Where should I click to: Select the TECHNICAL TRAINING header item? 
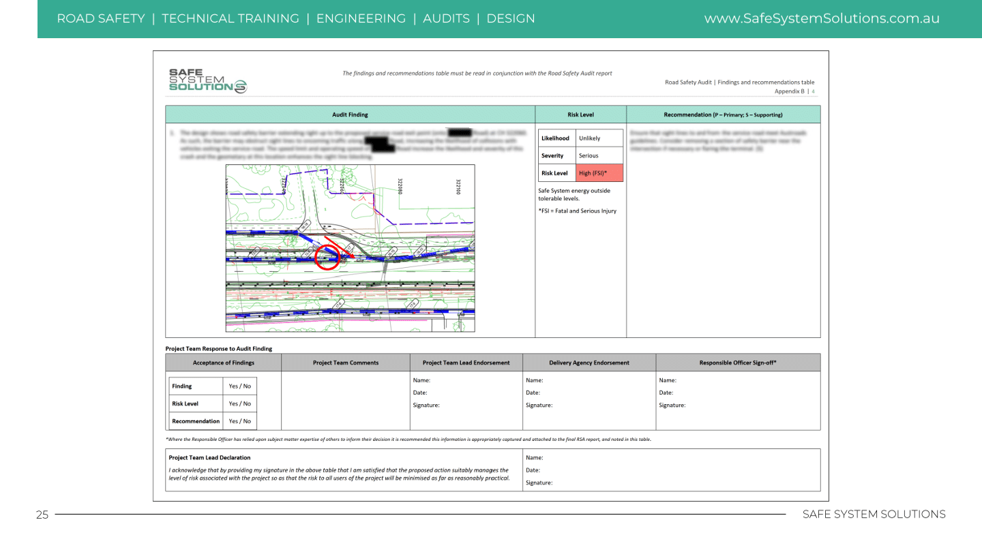point(230,19)
